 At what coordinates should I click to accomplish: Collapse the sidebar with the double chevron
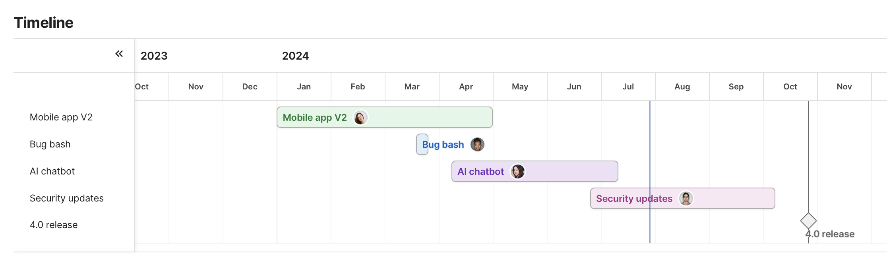coord(119,54)
